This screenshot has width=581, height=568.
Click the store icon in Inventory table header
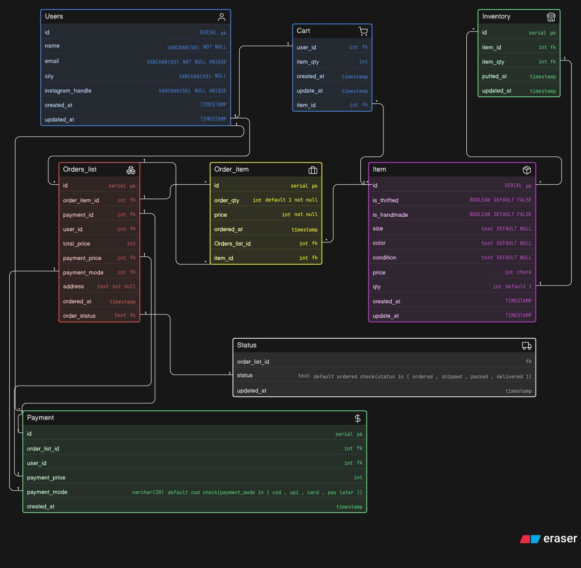click(551, 17)
